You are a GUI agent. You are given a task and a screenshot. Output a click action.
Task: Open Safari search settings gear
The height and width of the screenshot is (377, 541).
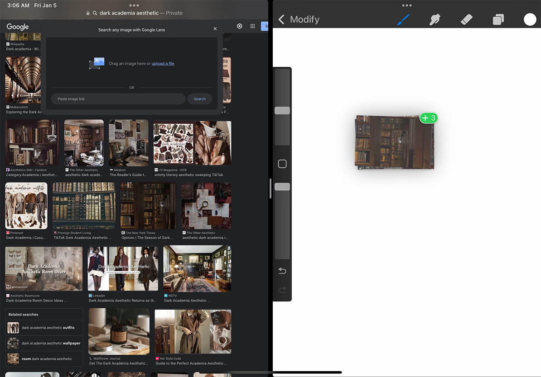click(239, 26)
